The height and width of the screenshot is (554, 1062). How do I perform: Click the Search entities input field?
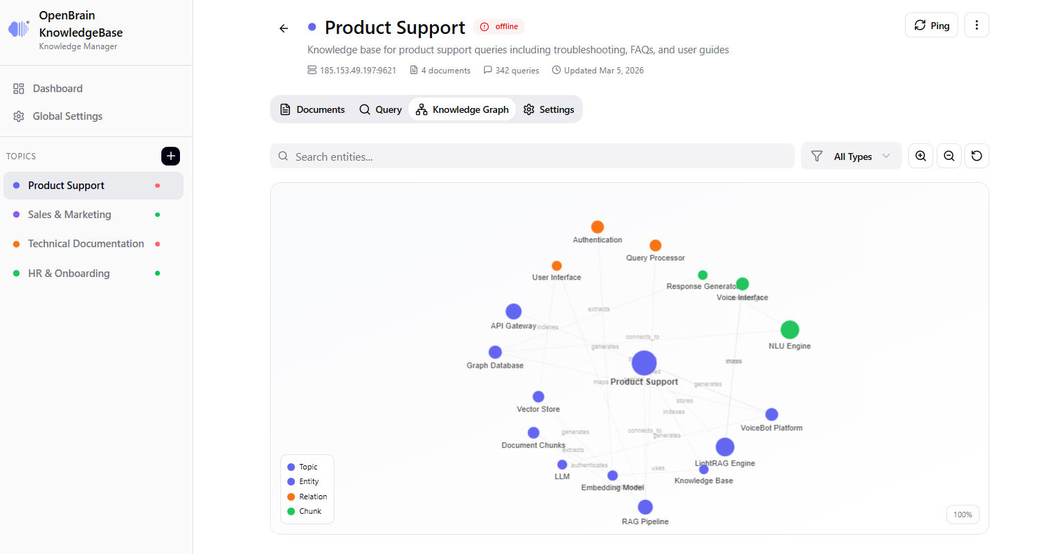pyautogui.click(x=540, y=157)
